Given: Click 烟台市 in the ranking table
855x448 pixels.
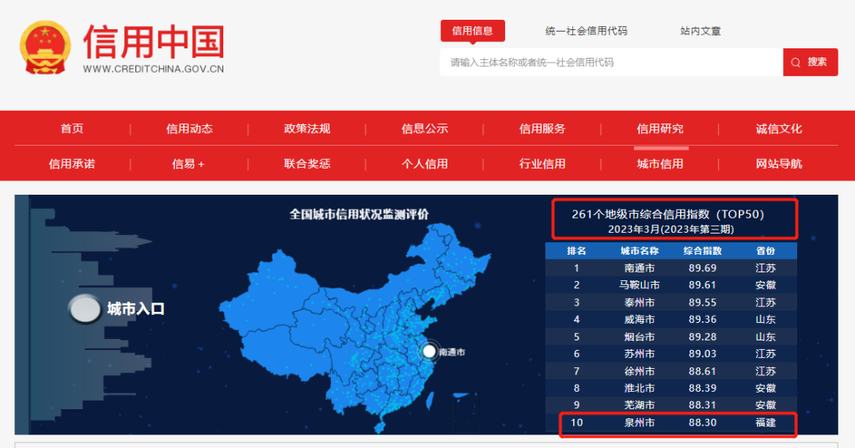Looking at the screenshot, I should pos(640,337).
